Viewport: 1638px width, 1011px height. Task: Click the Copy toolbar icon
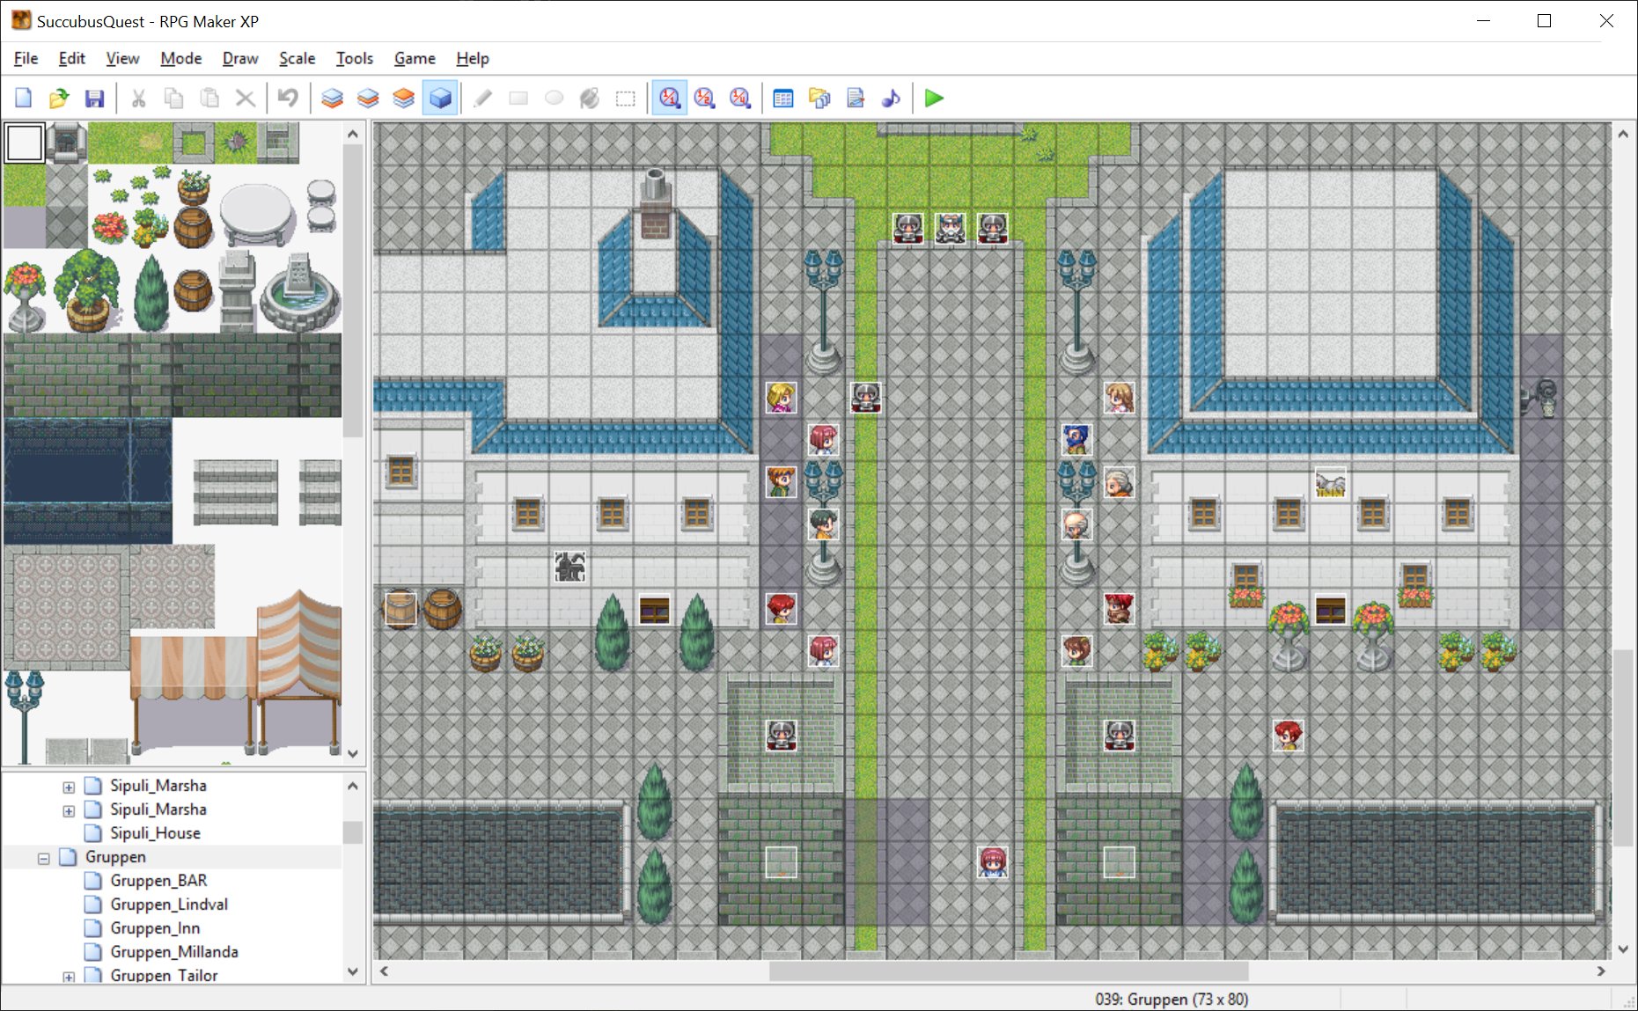tap(174, 98)
